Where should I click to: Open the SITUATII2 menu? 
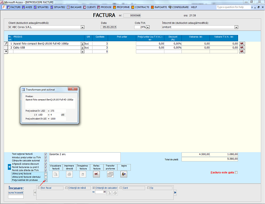coord(58,7)
